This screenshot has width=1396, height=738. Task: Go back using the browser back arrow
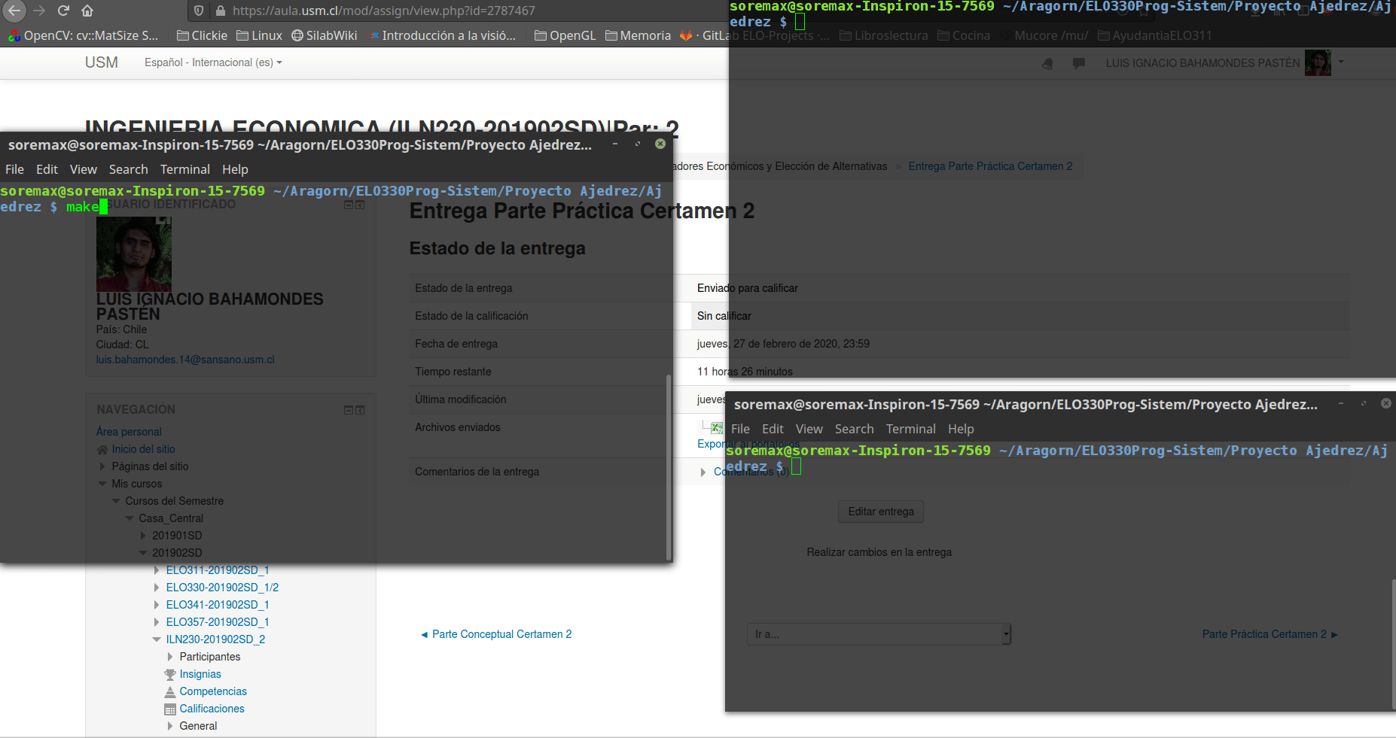14,11
